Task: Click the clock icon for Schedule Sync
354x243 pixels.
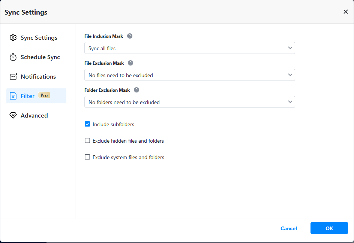Action: click(x=13, y=57)
